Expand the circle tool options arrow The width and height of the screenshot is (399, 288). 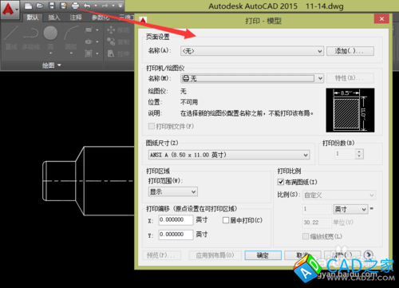pyautogui.click(x=50, y=53)
